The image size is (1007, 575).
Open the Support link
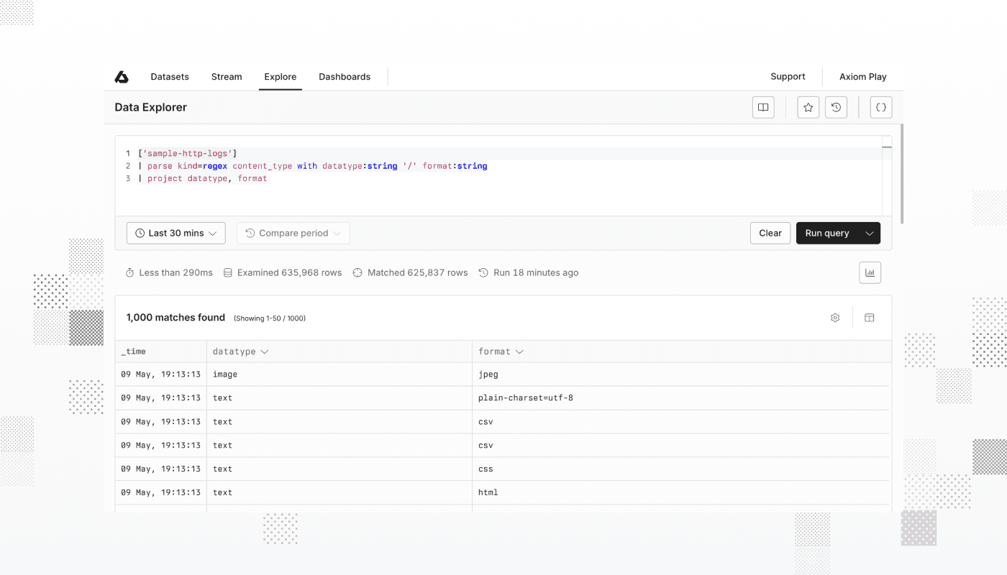[x=788, y=76]
